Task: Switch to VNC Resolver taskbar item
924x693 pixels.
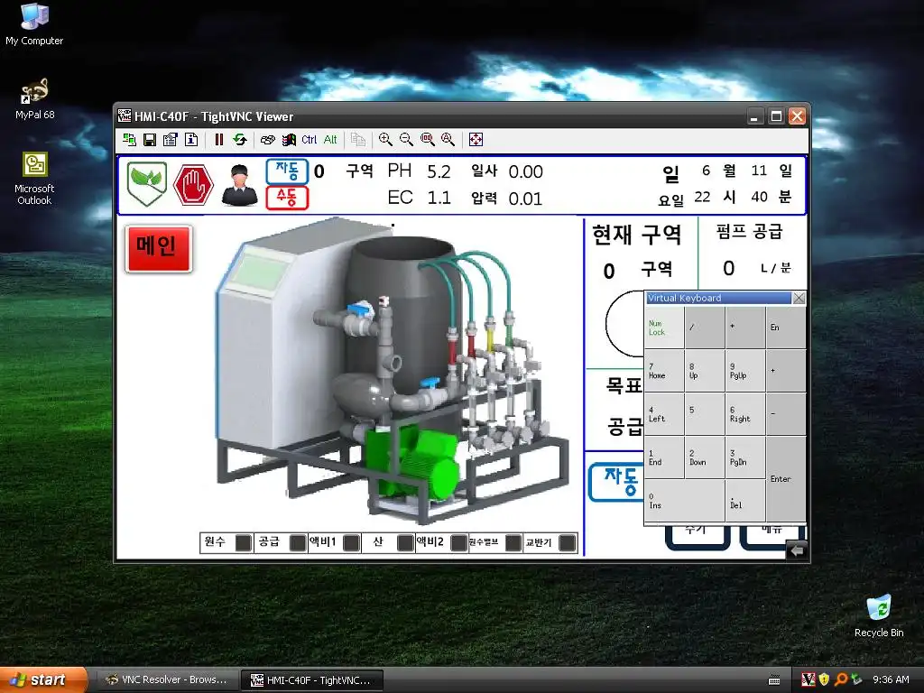Action: click(167, 680)
